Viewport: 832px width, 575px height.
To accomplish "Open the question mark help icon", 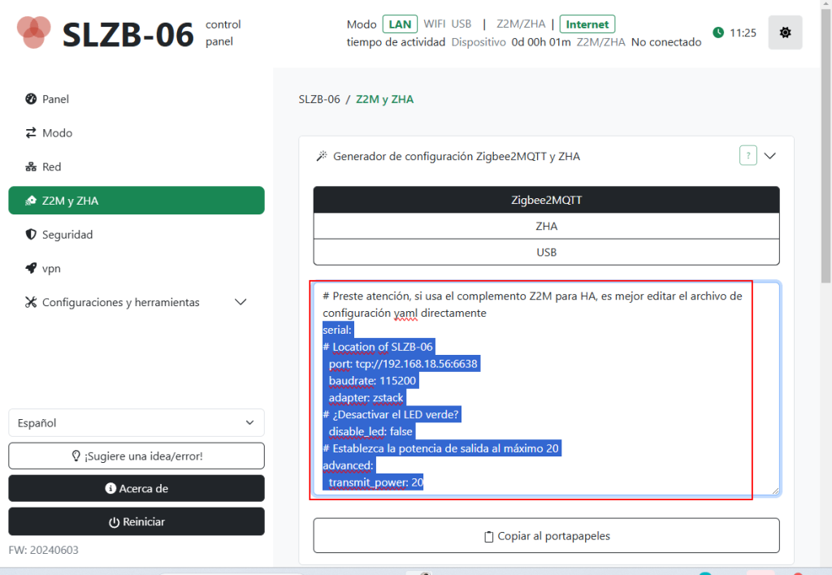I will 748,155.
